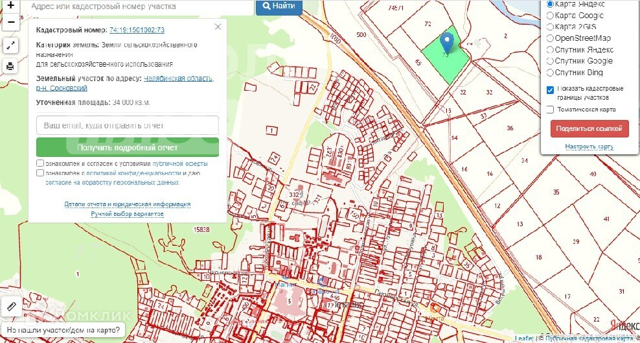Image resolution: width=640 pixels, height=343 pixels.
Task: Close the cadastral info popup
Action: (x=218, y=27)
